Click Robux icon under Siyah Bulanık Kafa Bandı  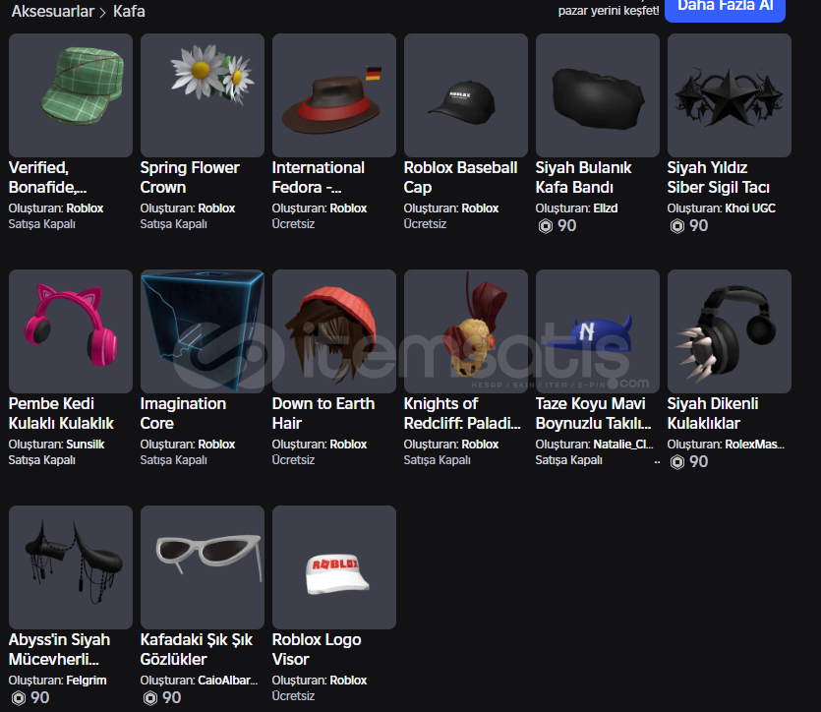pos(545,226)
